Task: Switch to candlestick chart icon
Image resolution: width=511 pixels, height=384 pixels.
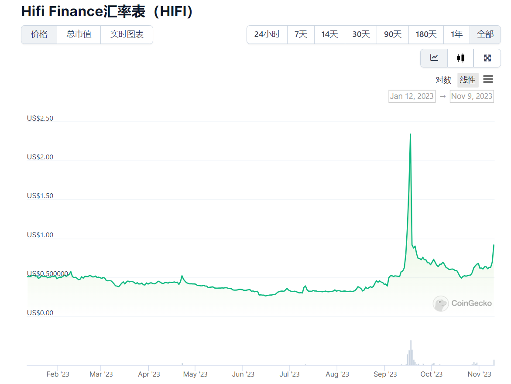Action: 460,57
